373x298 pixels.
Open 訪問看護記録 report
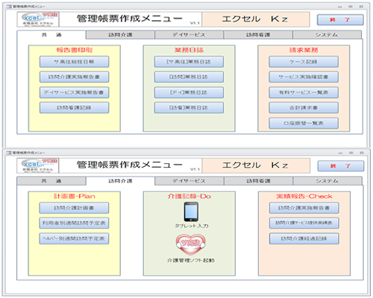tap(74, 107)
